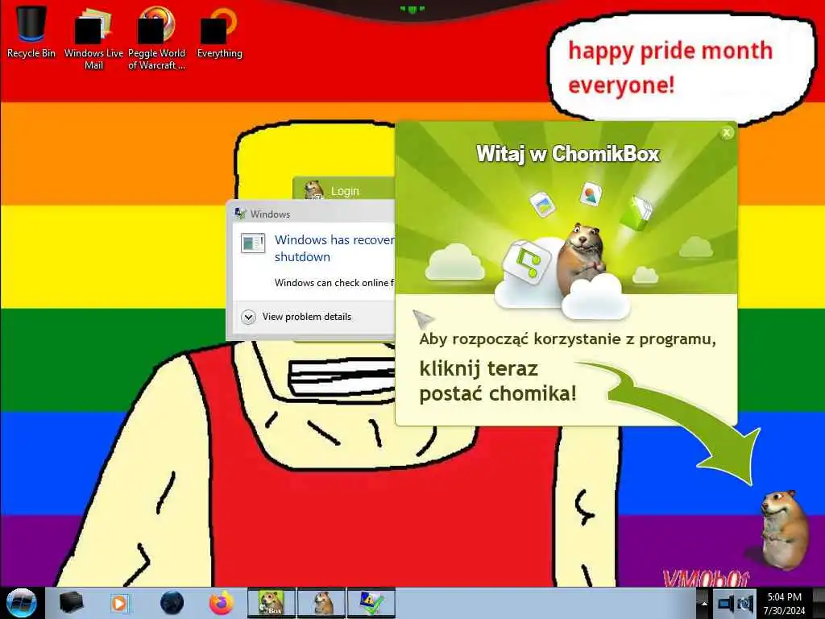
Task: Click the Show desktop strip beside the clock
Action: (819, 603)
